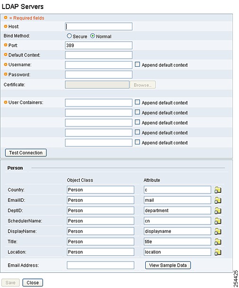Check Append default context for third User Container

pyautogui.click(x=137, y=122)
